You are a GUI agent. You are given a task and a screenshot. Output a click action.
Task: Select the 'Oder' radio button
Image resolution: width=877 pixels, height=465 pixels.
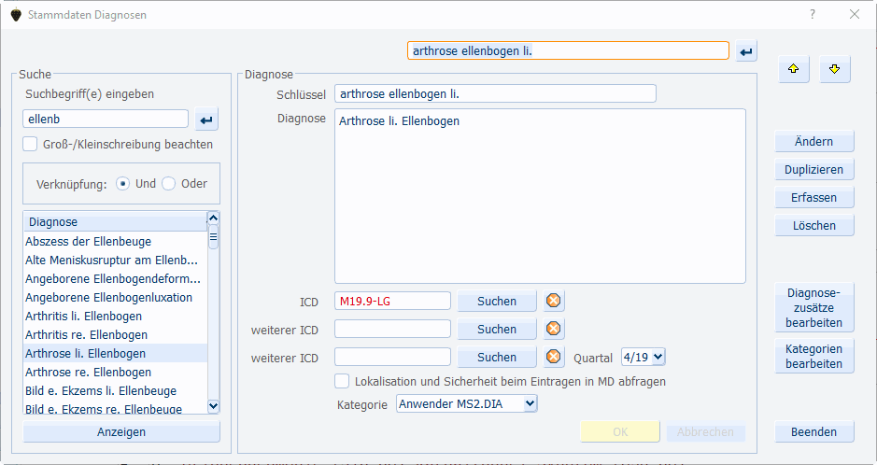pos(168,183)
